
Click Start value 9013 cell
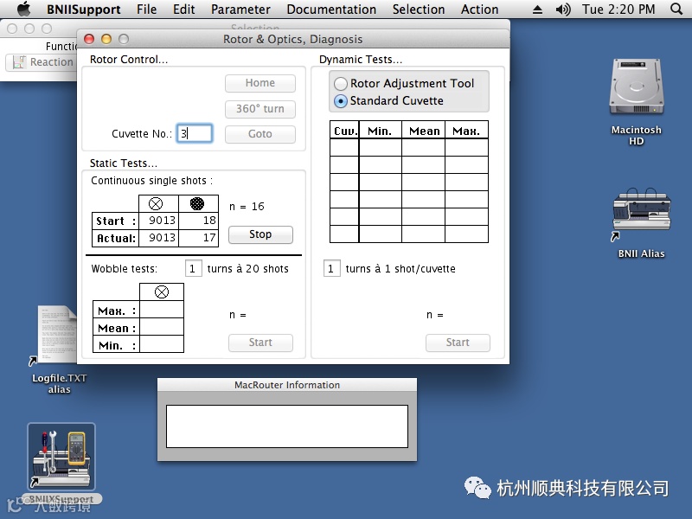pos(158,221)
